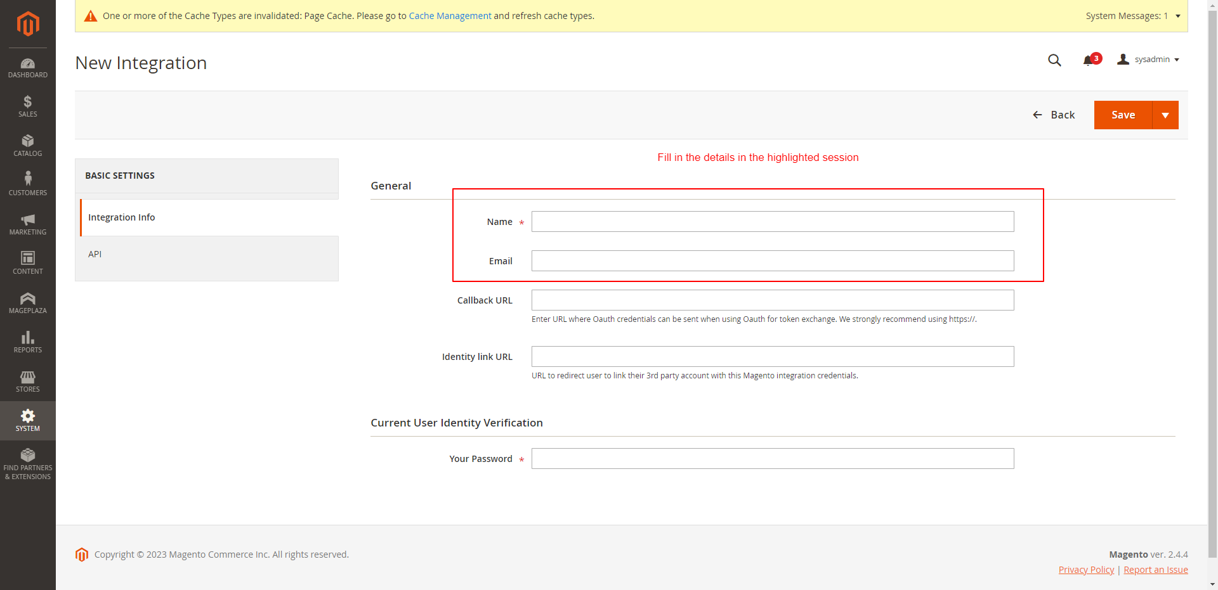Focus the Email input field
Screen dimensions: 1218x590
click(x=773, y=261)
